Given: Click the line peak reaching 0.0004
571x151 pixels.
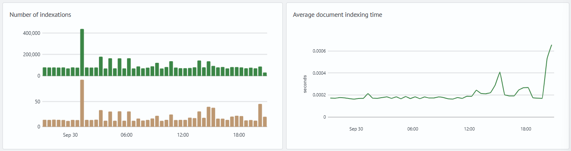Looking at the screenshot, I should 500,72.
